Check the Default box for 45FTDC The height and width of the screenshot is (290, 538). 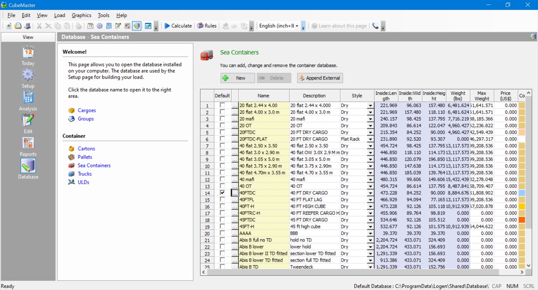(x=222, y=220)
